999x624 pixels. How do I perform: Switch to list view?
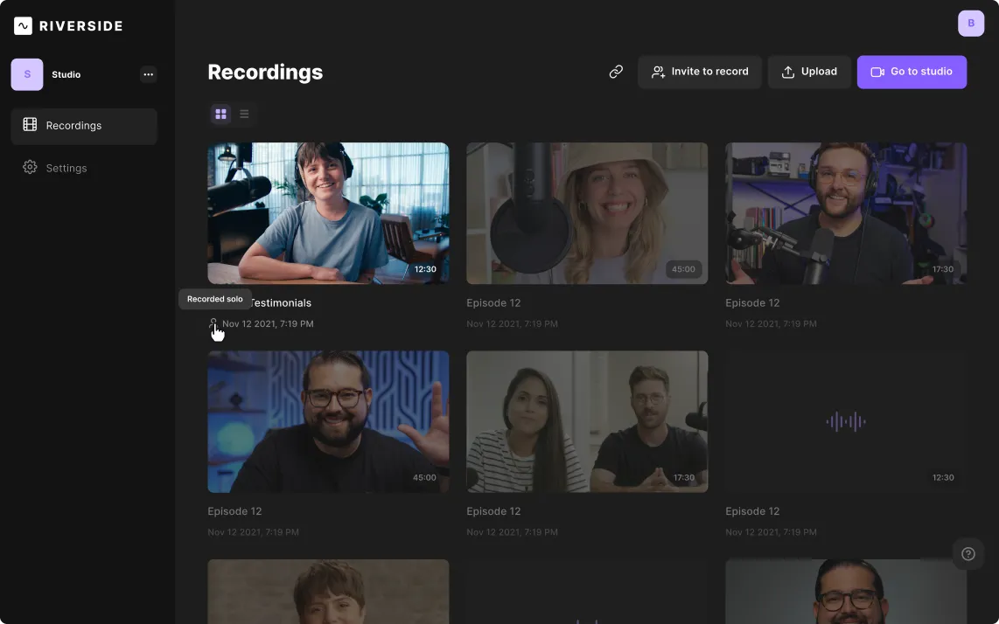244,114
